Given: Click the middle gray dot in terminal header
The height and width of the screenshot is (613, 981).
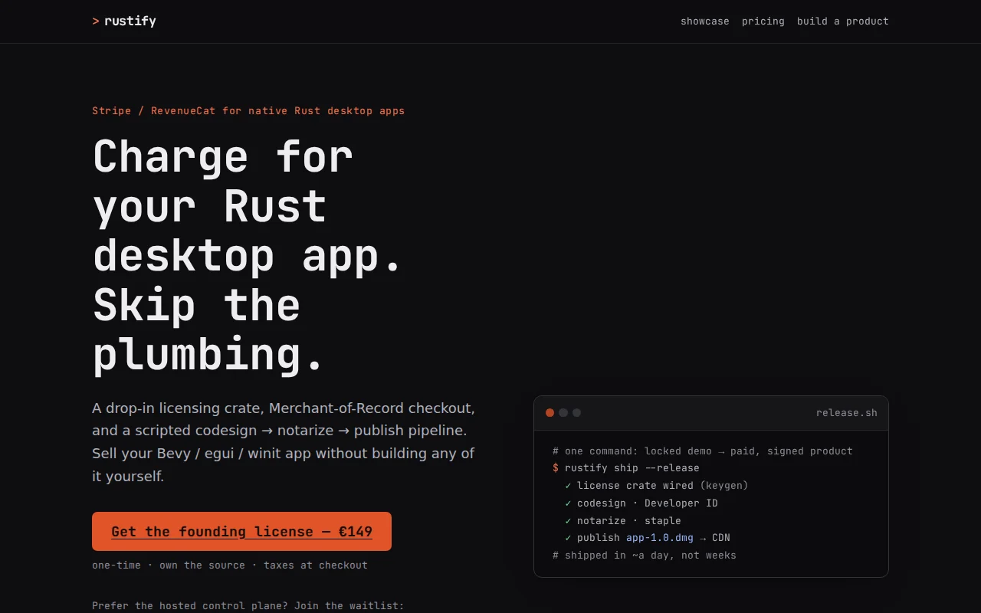Looking at the screenshot, I should pos(563,413).
